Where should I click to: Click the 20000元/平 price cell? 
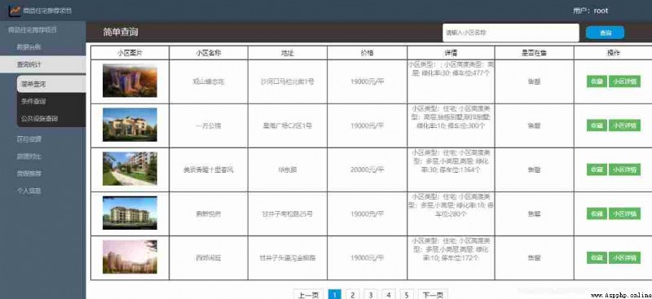tap(368, 169)
